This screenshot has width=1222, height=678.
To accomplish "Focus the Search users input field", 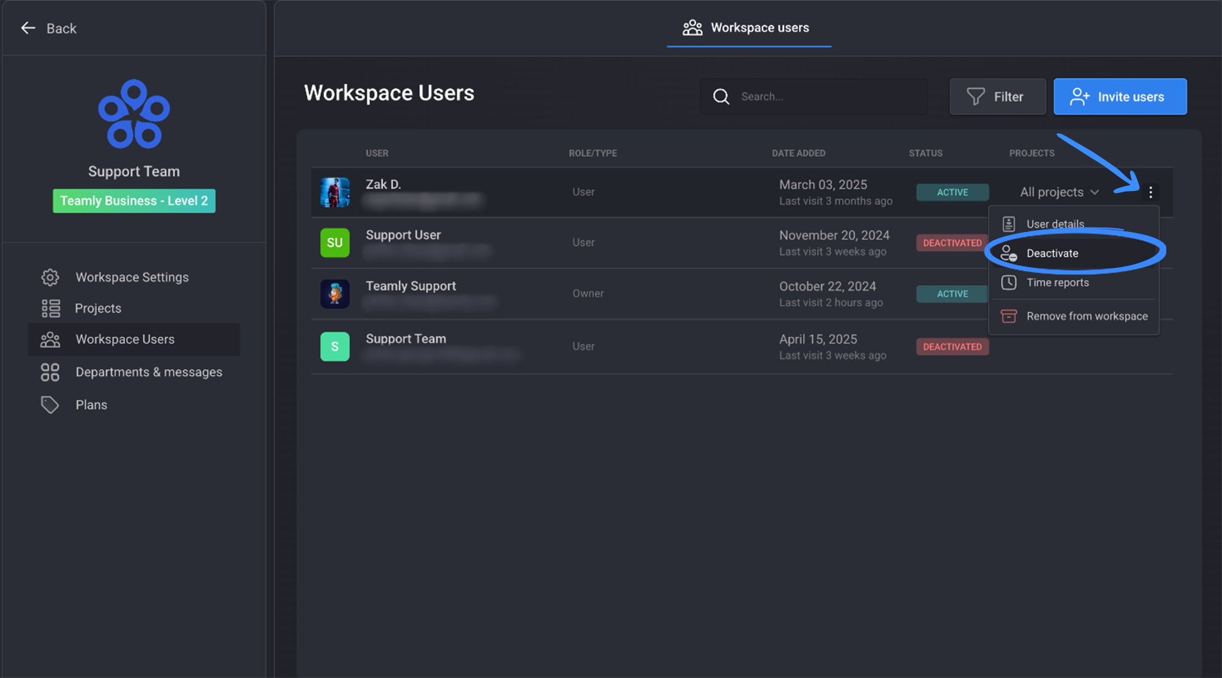I will coord(813,97).
